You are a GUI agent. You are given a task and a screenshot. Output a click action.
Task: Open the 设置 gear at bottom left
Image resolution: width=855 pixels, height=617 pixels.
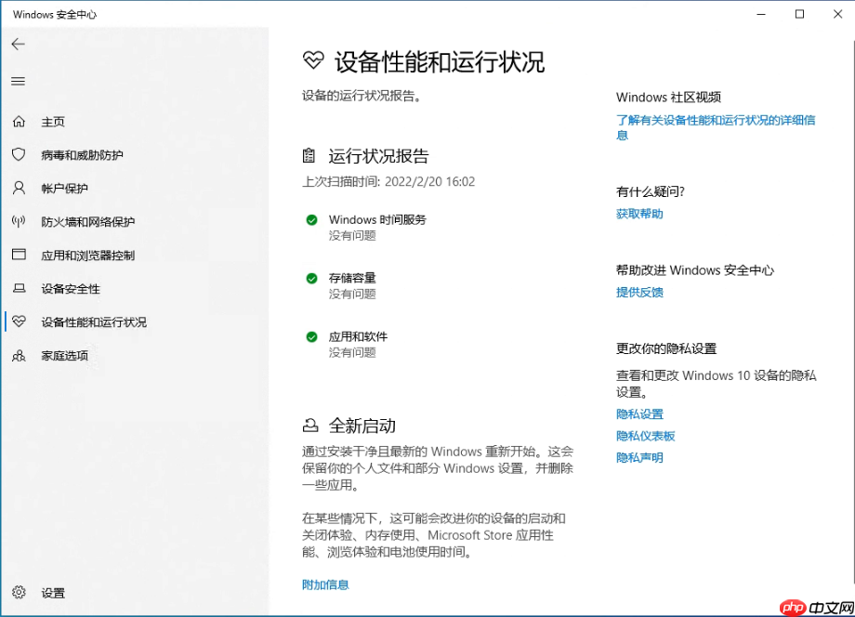point(19,593)
